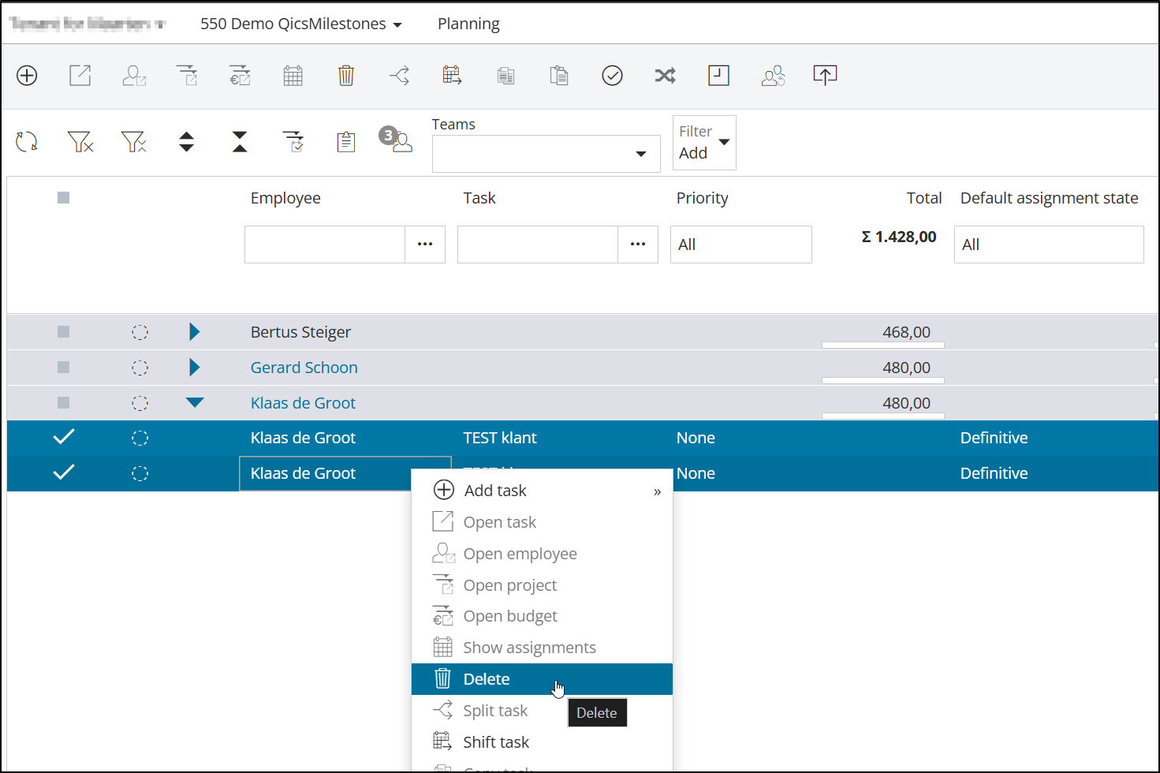
Task: Choose Split task in the context menu
Action: (x=542, y=711)
